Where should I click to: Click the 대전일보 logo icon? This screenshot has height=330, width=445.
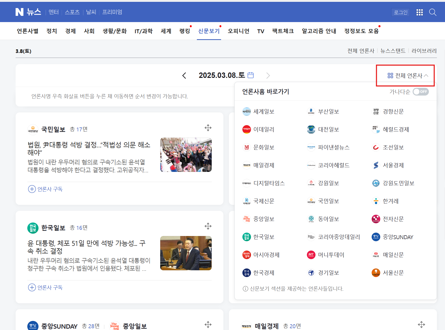(311, 130)
